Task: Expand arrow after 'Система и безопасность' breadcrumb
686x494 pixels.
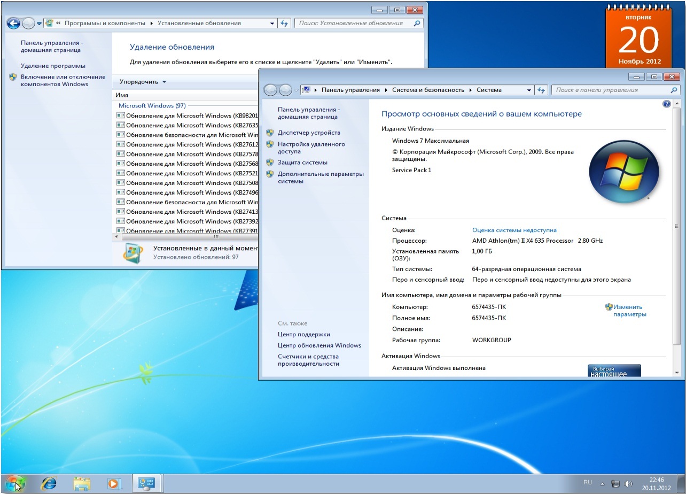Action: pyautogui.click(x=471, y=90)
